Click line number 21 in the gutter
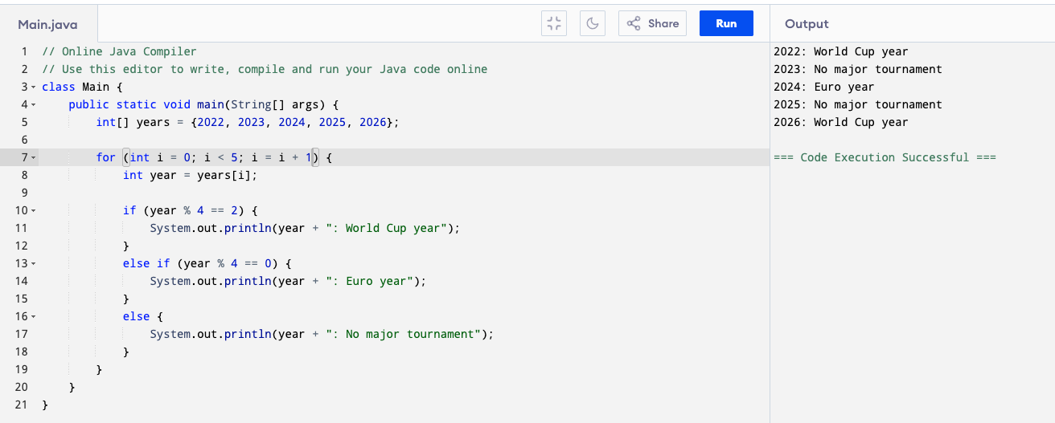 point(22,405)
